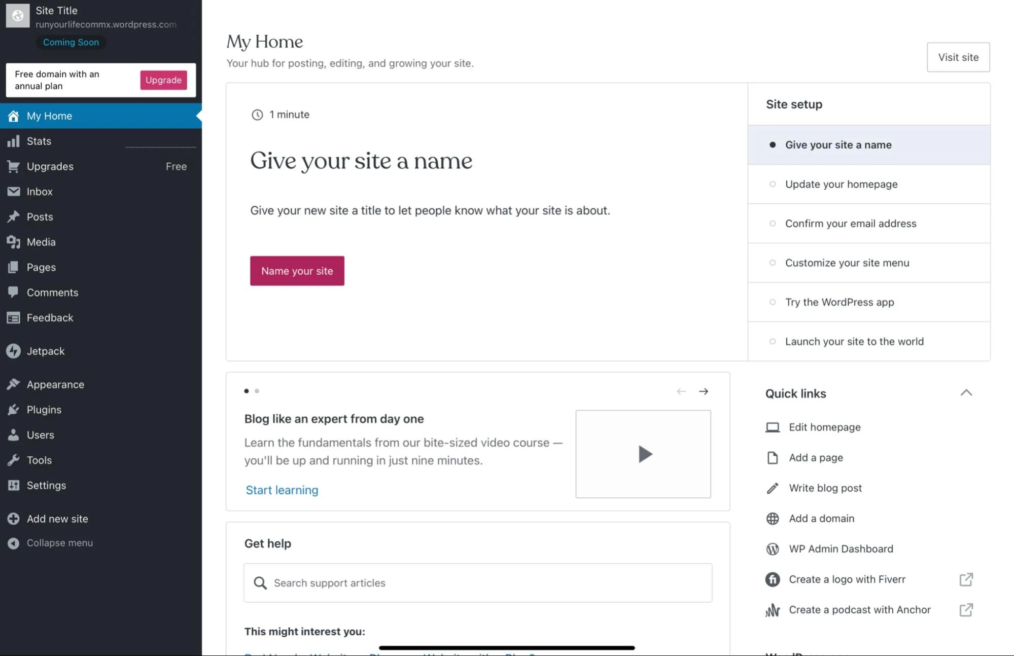Open the Start learning link

point(282,490)
